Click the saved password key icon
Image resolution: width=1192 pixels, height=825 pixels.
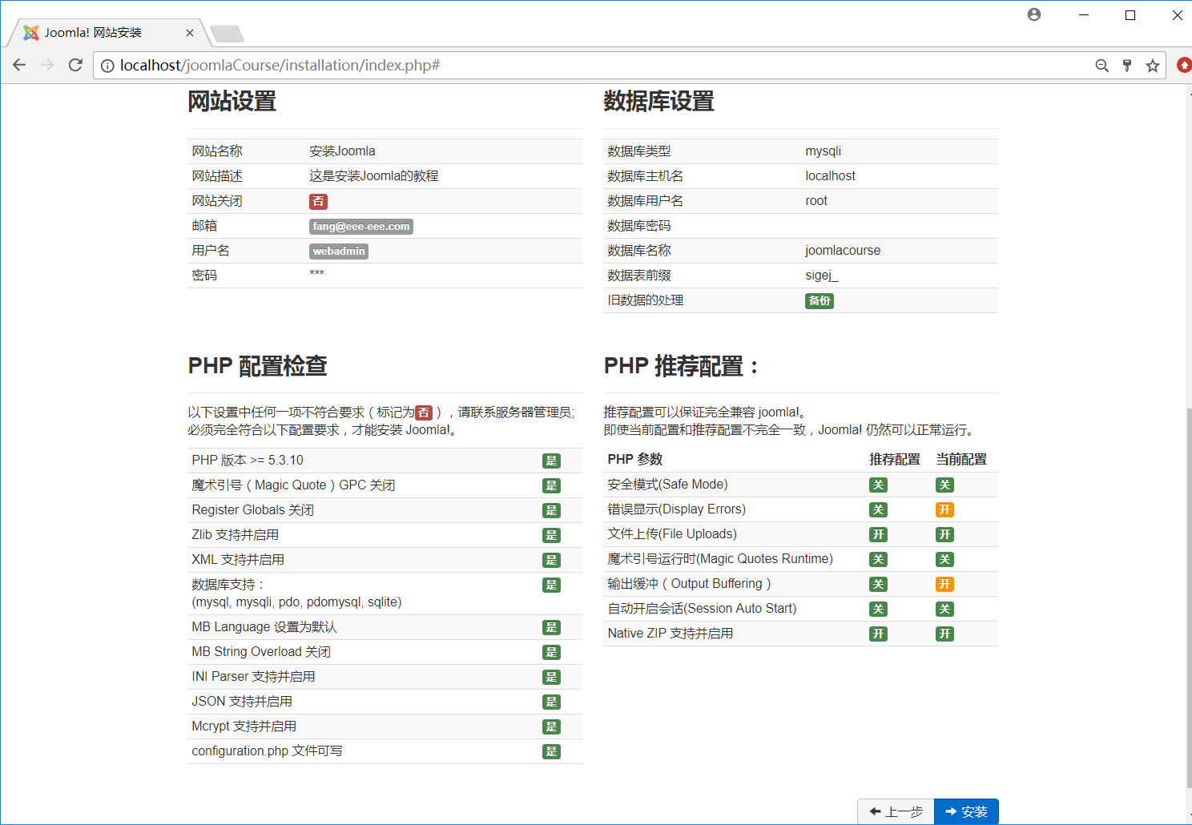tap(1127, 66)
